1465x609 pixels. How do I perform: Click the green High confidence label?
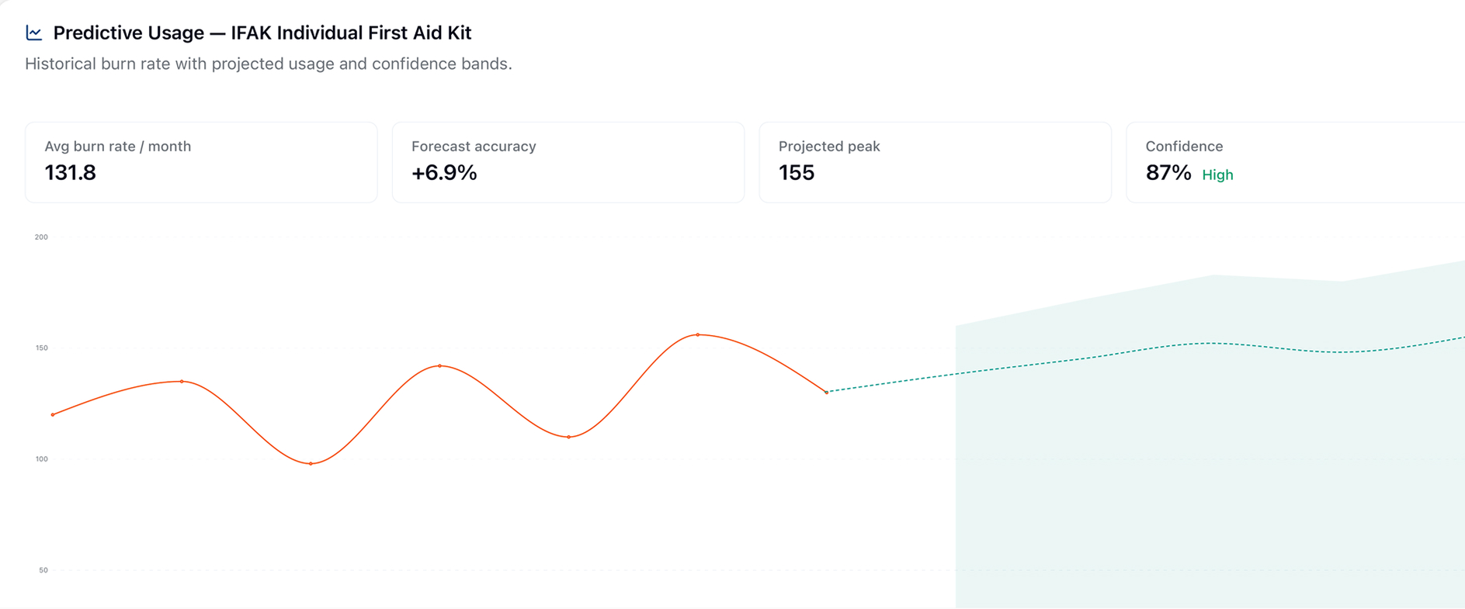pyautogui.click(x=1217, y=175)
